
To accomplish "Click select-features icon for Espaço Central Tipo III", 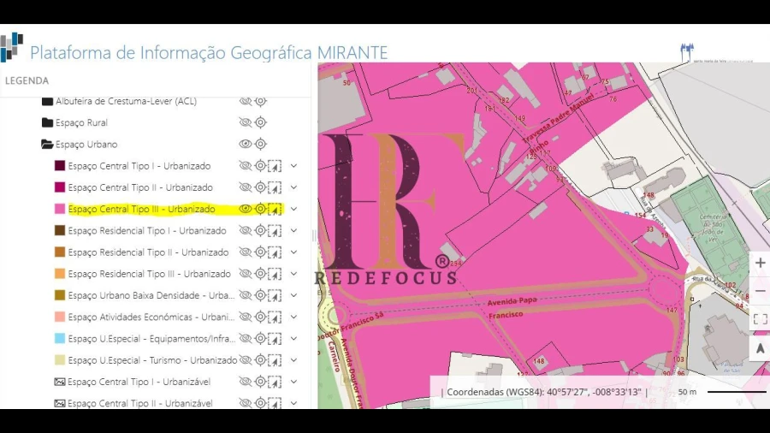I will [x=275, y=209].
